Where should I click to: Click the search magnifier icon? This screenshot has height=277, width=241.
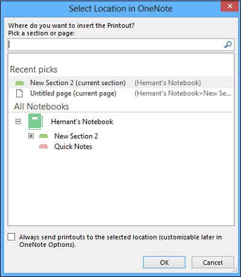click(228, 45)
